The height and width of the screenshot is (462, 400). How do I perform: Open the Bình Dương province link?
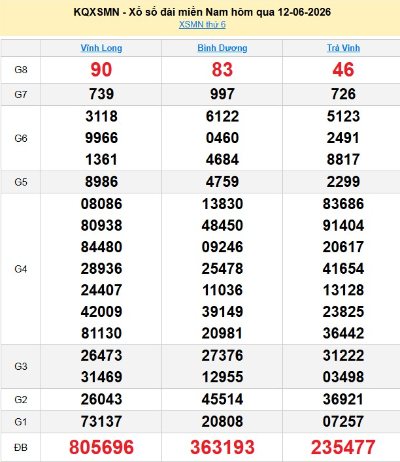point(222,48)
